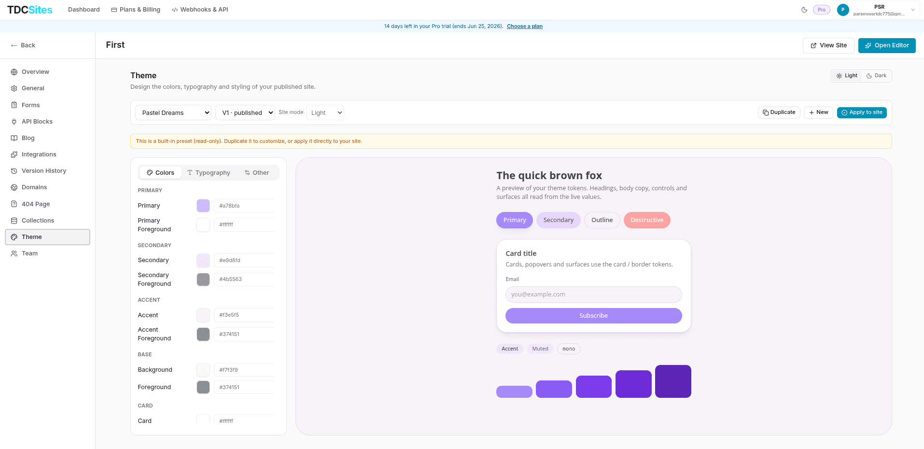The image size is (924, 449).
Task: Click the Background hex field #f7f3f9
Action: 244,370
